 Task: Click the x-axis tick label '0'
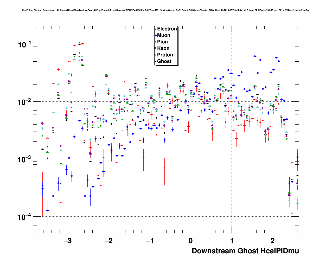pos(191,241)
